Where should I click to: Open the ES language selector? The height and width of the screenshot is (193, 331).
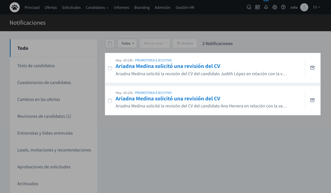coord(317,7)
